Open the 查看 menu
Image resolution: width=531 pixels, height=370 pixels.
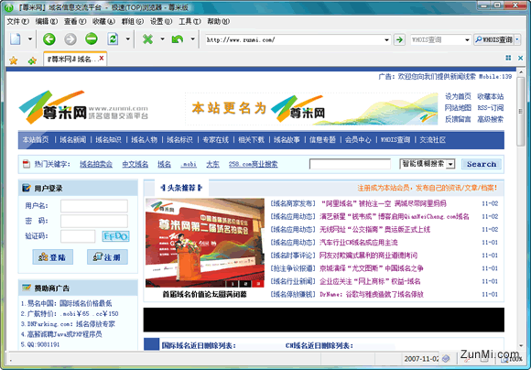pyautogui.click(x=75, y=21)
